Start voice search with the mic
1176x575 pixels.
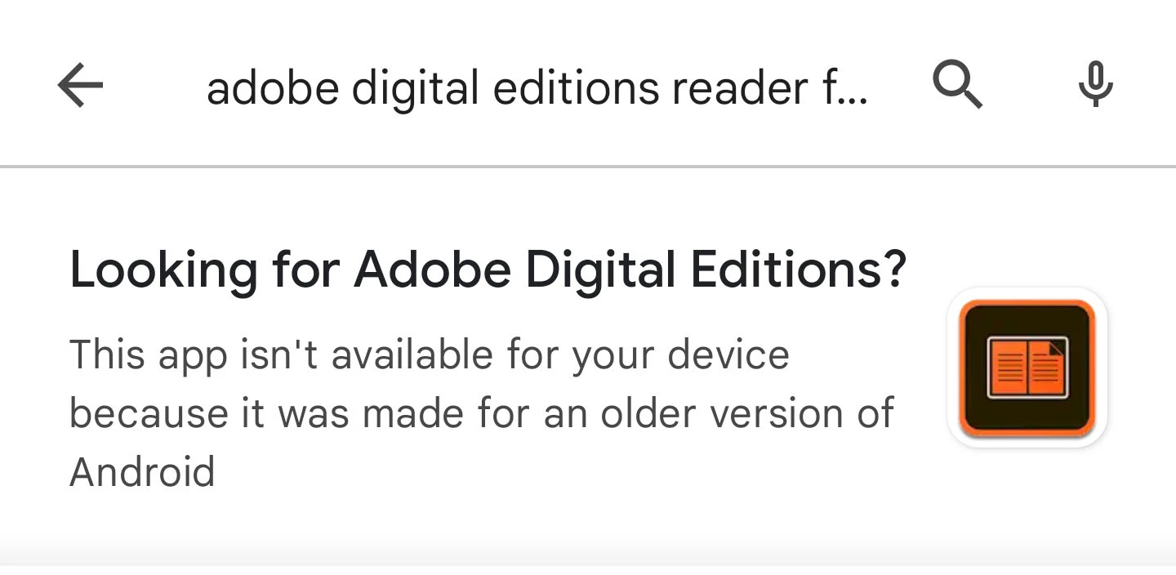(1095, 85)
